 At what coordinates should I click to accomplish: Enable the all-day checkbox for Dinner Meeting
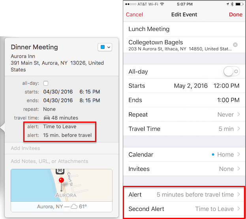click(46, 83)
